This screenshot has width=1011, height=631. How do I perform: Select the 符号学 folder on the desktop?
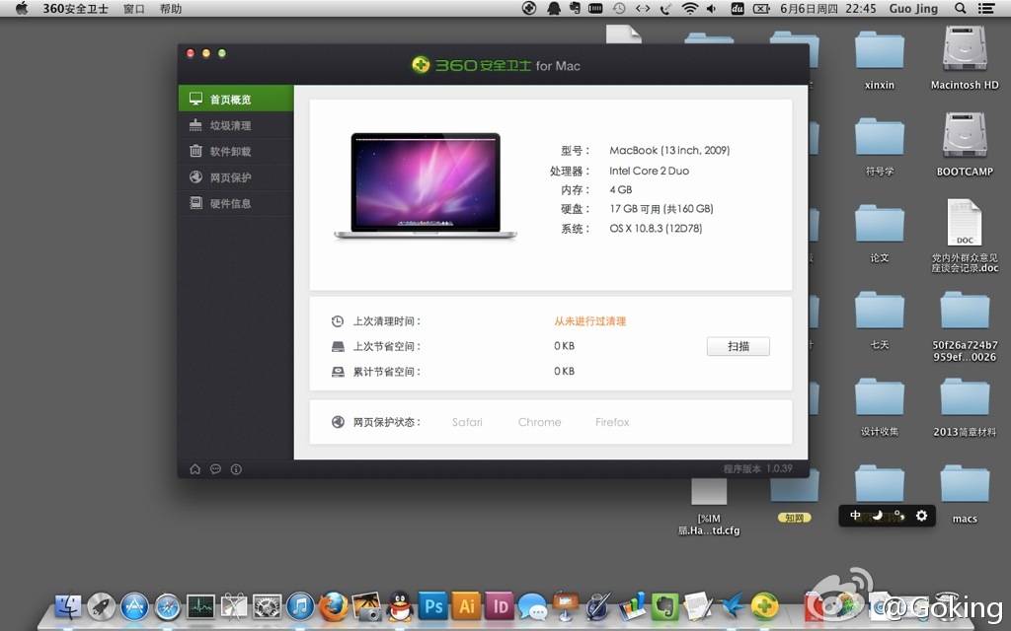pyautogui.click(x=880, y=147)
